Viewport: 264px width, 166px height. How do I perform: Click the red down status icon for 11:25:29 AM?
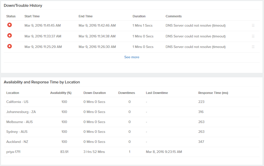coord(10,46)
